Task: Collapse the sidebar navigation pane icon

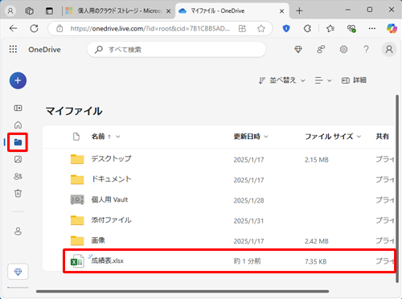Action: (18, 108)
